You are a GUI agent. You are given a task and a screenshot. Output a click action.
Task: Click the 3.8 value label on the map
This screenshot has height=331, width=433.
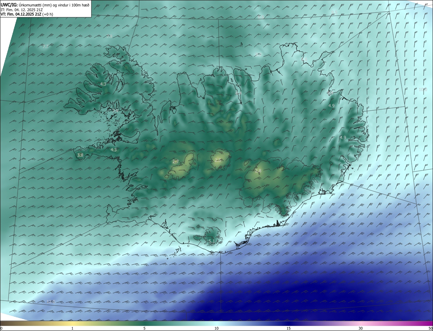coord(80,155)
